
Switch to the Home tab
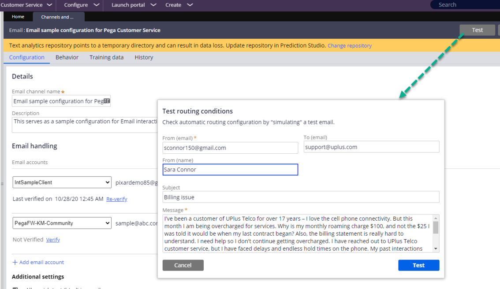point(18,17)
